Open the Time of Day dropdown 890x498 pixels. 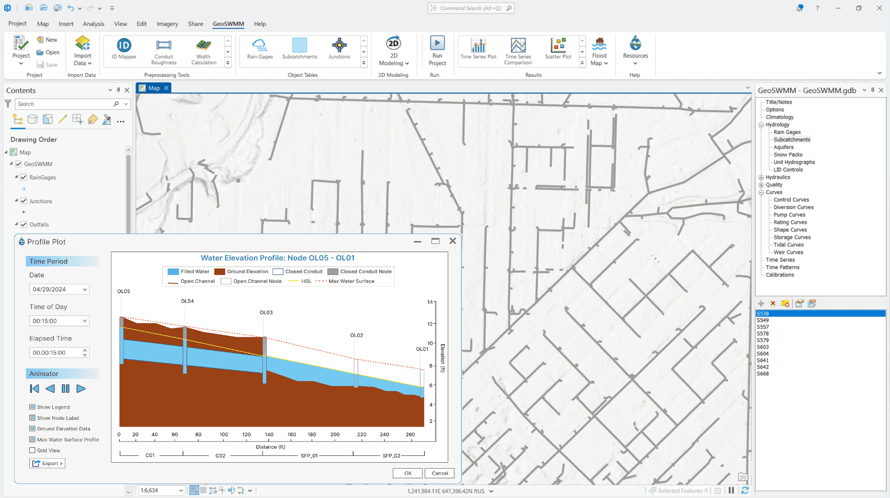pos(85,320)
